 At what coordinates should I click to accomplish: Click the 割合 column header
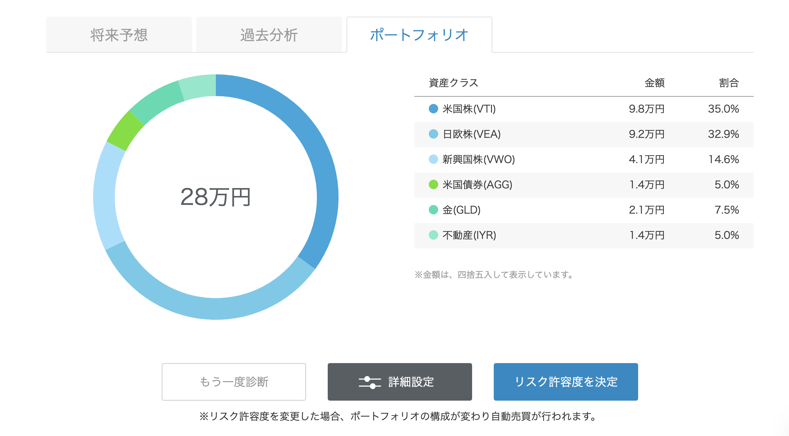[729, 83]
